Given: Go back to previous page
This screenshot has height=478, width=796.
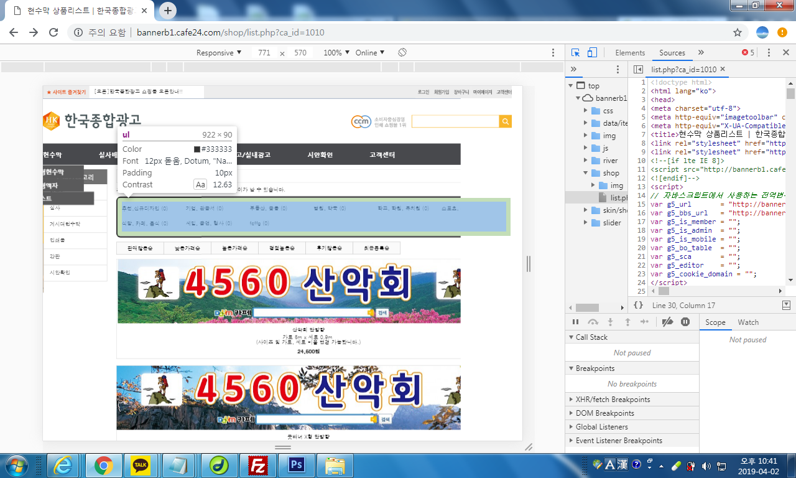Looking at the screenshot, I should coord(14,32).
